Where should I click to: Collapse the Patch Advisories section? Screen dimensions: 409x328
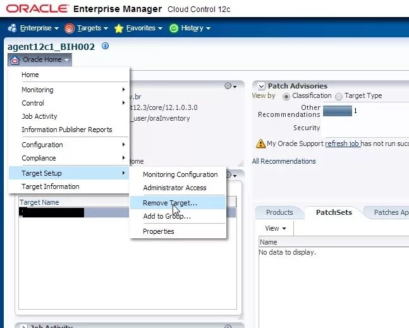pyautogui.click(x=261, y=86)
